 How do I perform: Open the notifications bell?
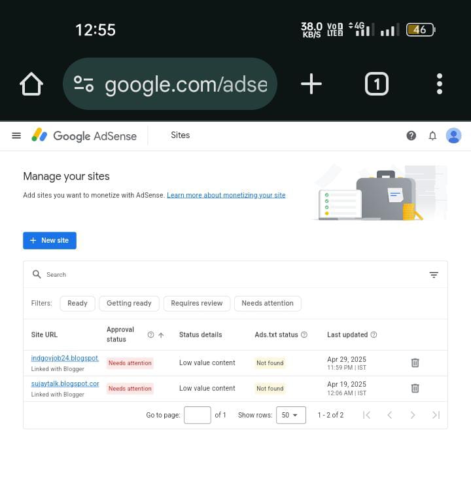click(432, 135)
